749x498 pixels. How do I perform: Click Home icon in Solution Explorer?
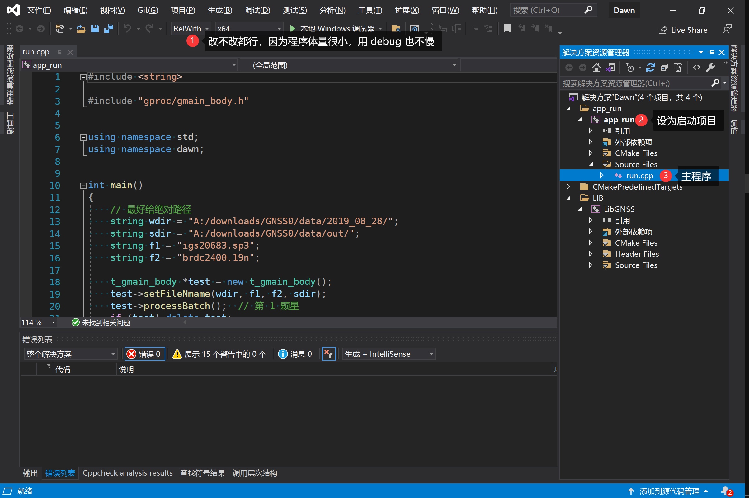(x=596, y=68)
